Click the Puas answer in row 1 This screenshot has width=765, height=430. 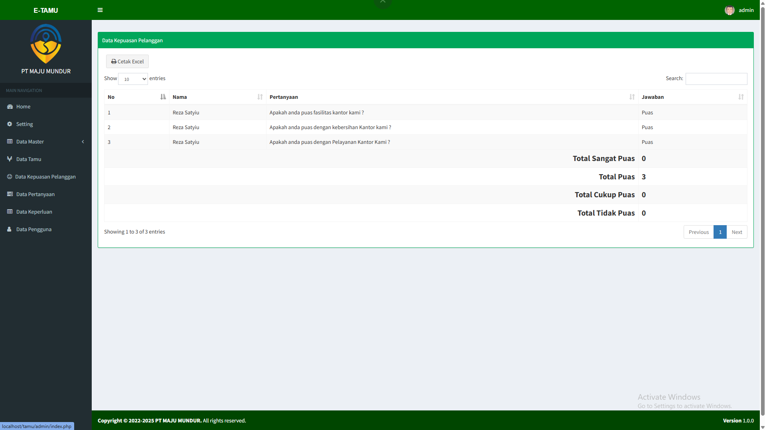[647, 112]
